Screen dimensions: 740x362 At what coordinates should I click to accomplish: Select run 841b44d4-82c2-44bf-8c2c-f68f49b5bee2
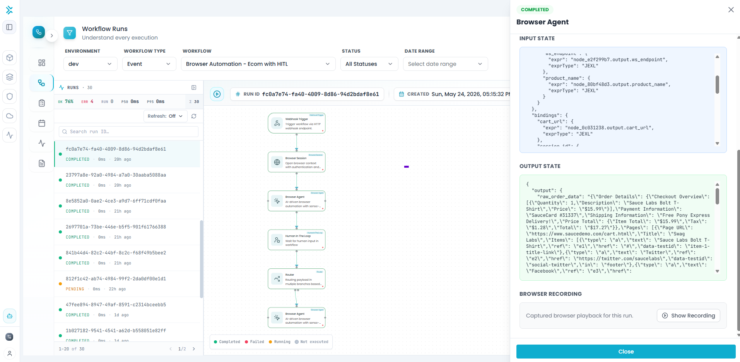point(127,258)
